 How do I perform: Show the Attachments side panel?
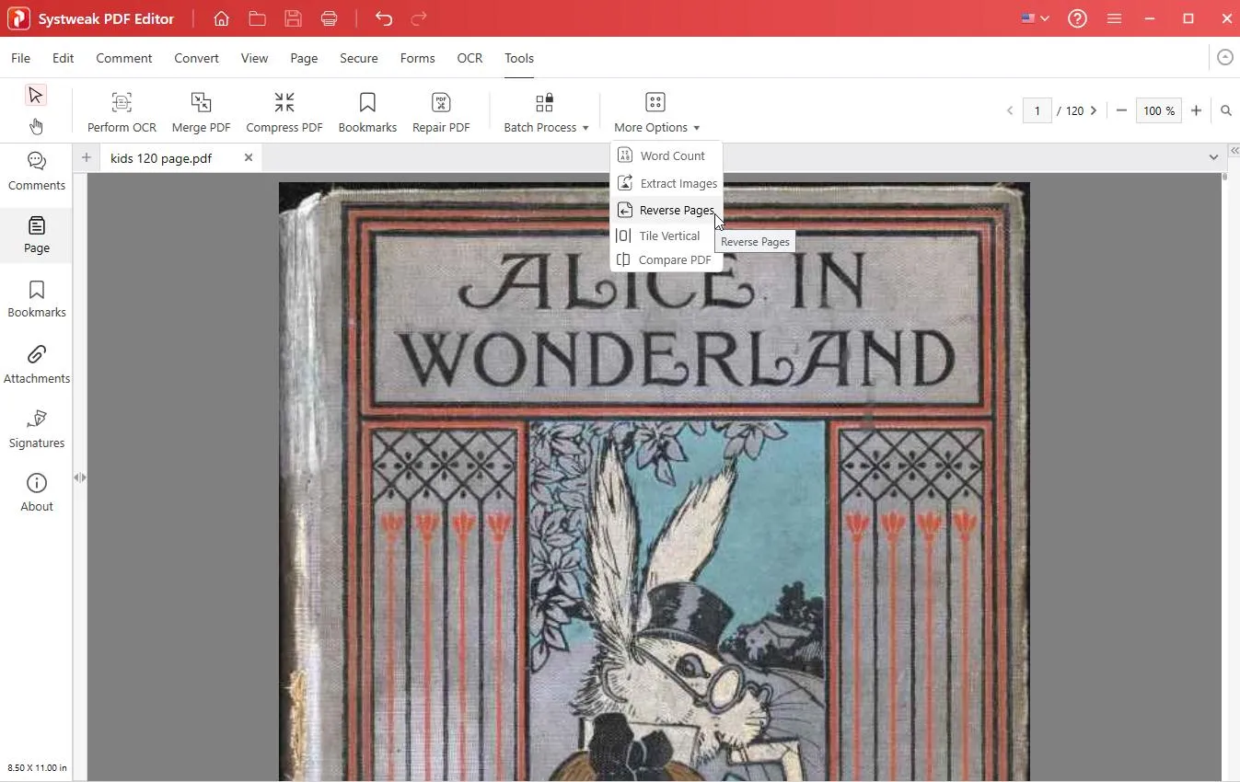tap(37, 364)
